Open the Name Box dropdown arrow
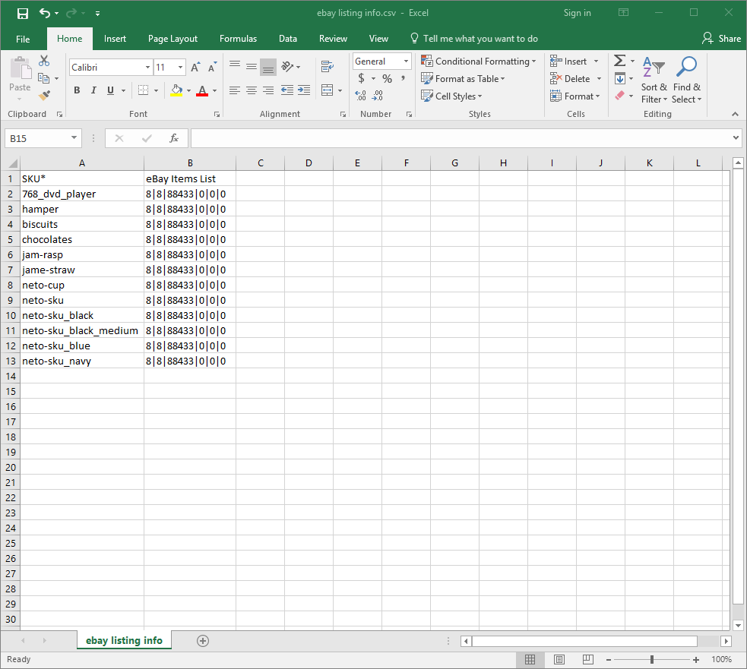 tap(74, 138)
